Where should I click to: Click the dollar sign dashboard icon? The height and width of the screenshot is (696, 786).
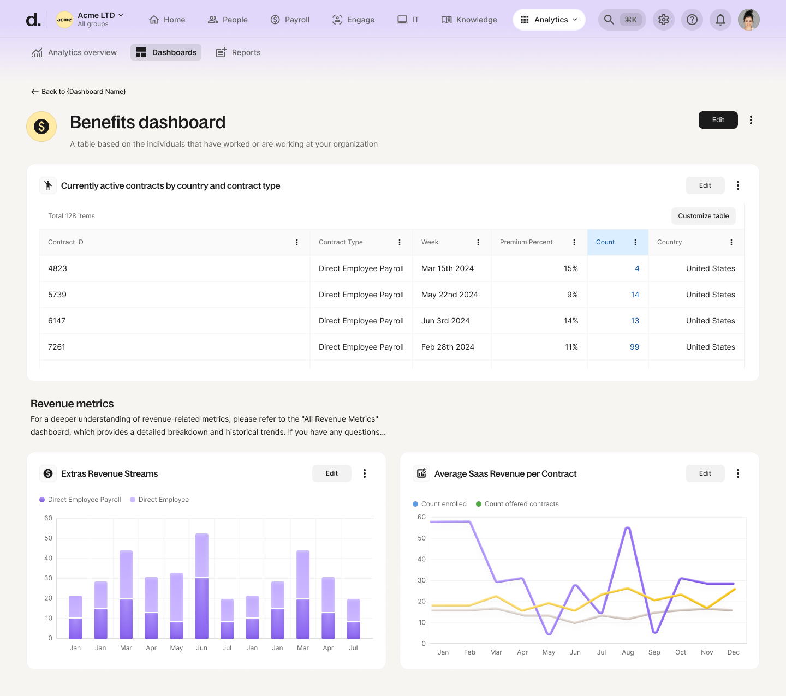41,127
